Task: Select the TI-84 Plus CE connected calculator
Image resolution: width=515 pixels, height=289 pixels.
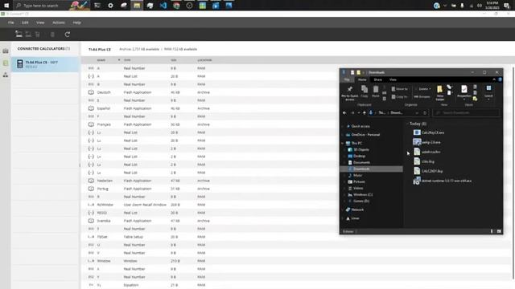Action: click(x=45, y=64)
